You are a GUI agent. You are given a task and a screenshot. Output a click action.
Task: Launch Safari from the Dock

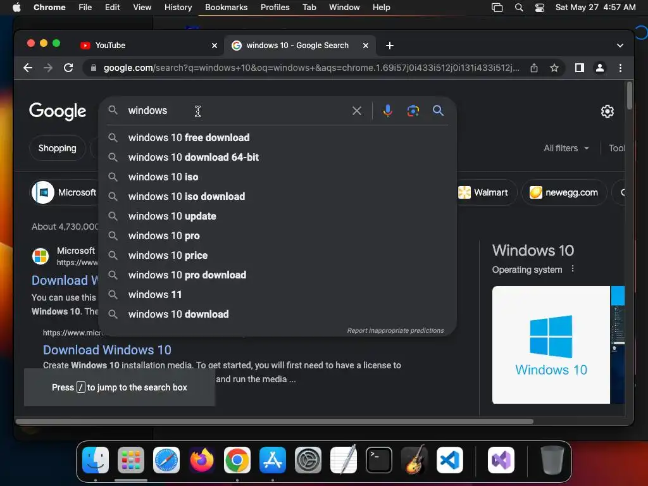click(x=166, y=460)
